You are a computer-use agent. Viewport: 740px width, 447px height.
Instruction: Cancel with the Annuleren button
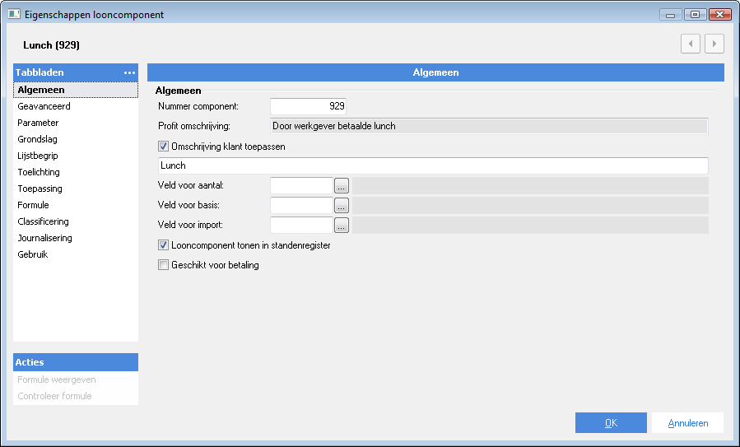point(687,423)
